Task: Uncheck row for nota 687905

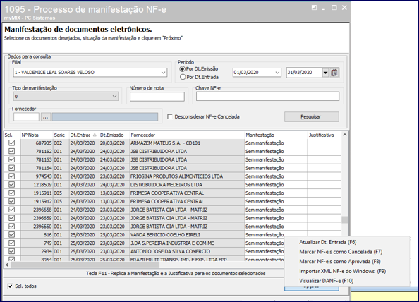Action: pos(11,143)
